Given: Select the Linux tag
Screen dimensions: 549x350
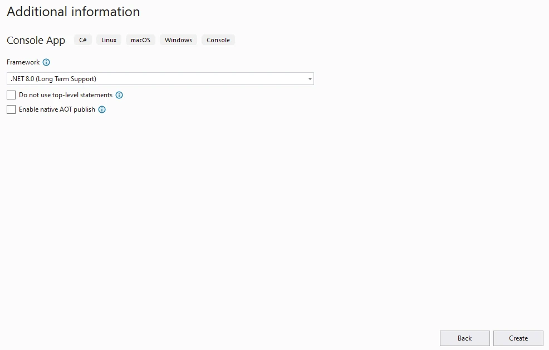Looking at the screenshot, I should [x=109, y=40].
